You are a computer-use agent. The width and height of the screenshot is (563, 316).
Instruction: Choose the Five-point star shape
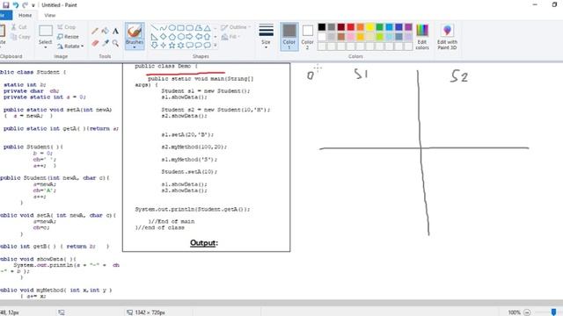point(172,45)
